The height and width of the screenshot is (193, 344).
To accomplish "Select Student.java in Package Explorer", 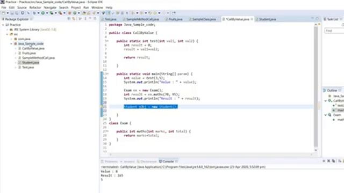I will point(30,63).
